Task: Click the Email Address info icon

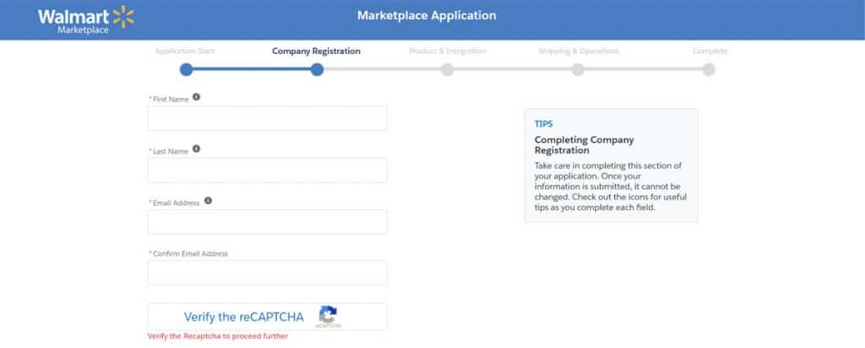Action: 208,201
